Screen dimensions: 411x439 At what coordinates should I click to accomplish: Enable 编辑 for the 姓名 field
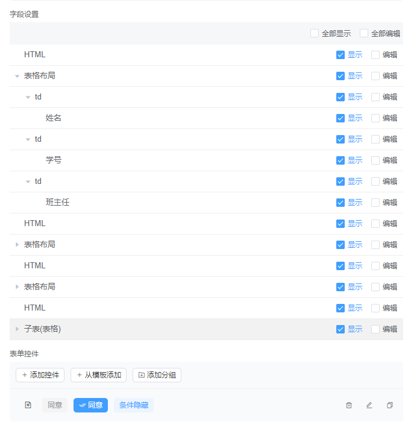(375, 118)
